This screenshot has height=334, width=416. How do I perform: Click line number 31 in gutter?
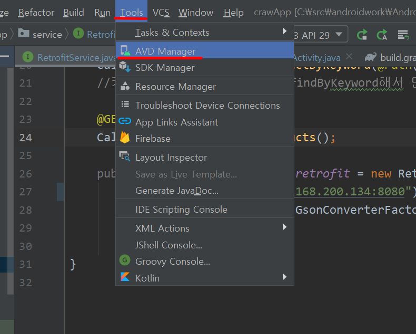(x=26, y=264)
